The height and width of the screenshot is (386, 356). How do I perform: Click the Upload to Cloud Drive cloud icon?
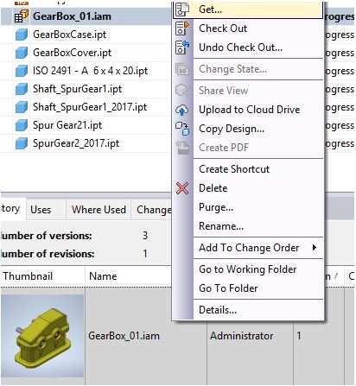coord(182,110)
